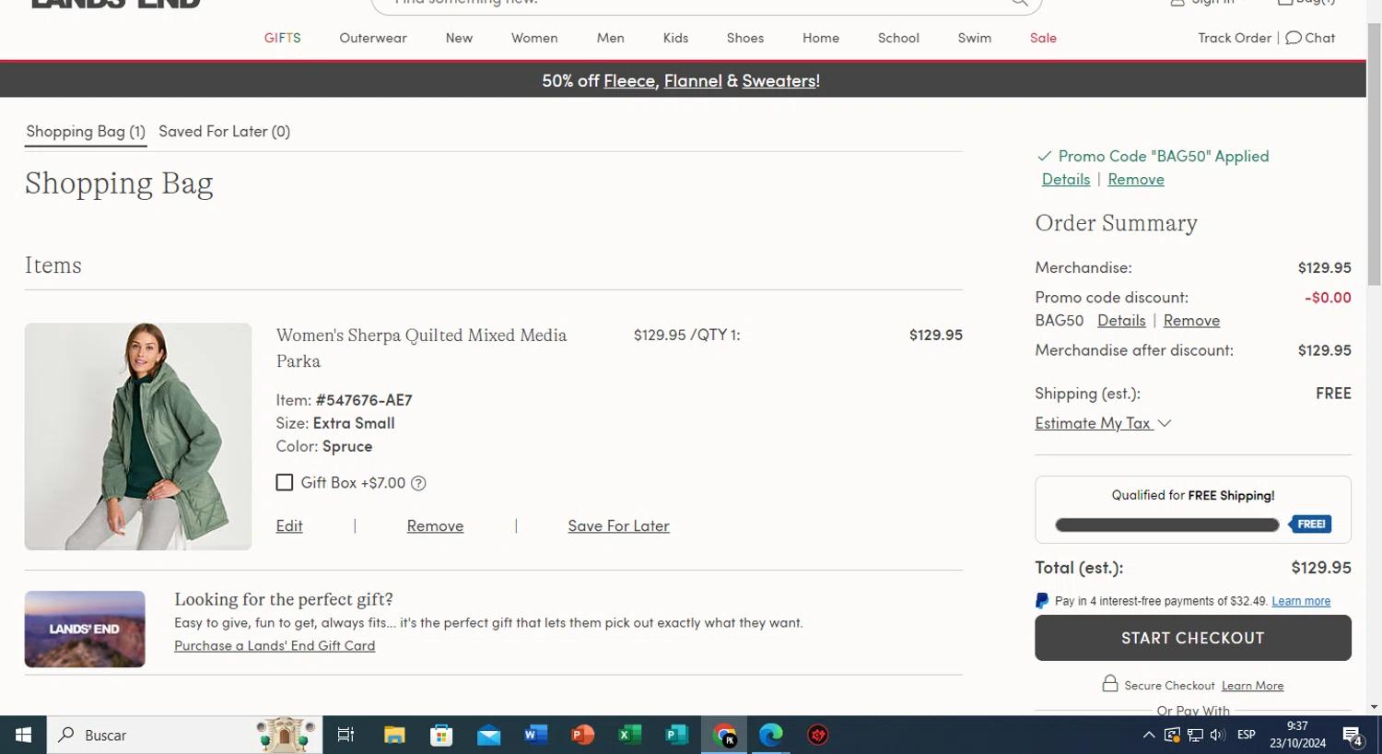Open the Women's Sherpa Quilted Mixed Media Parka title
Screen dimensions: 1382x754
pyautogui.click(x=421, y=348)
